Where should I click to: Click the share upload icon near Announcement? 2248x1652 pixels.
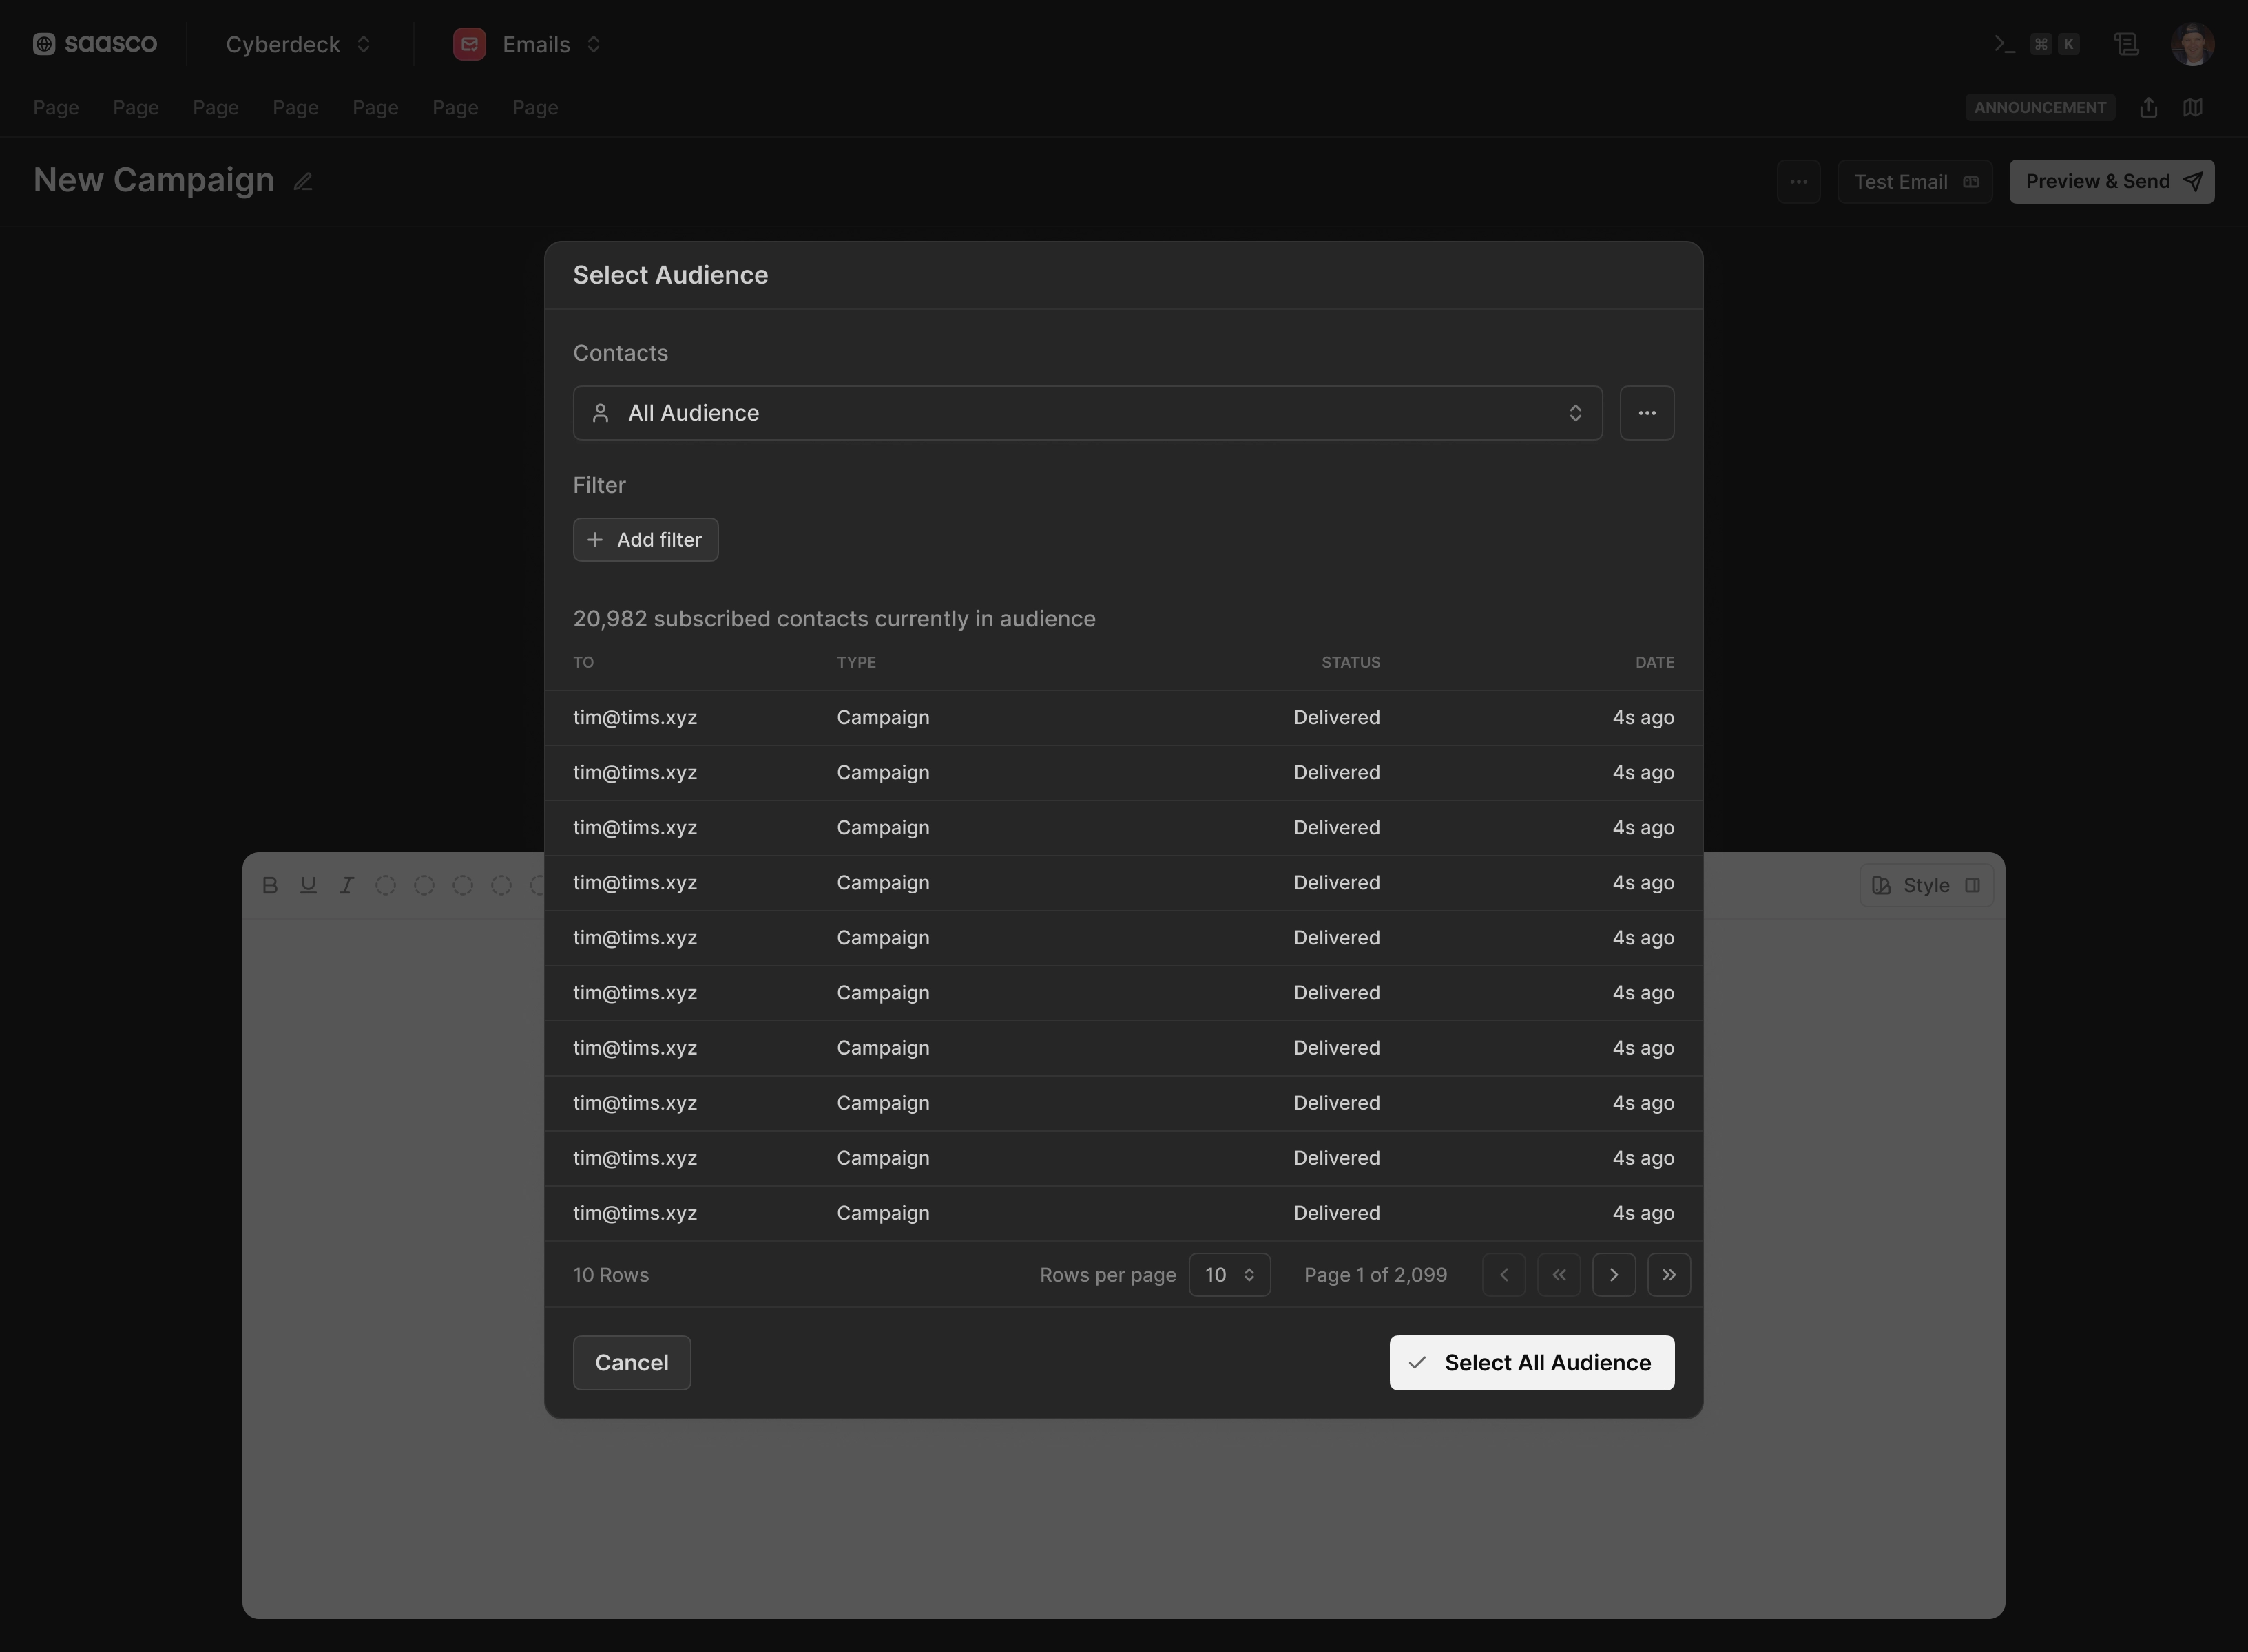[2148, 108]
